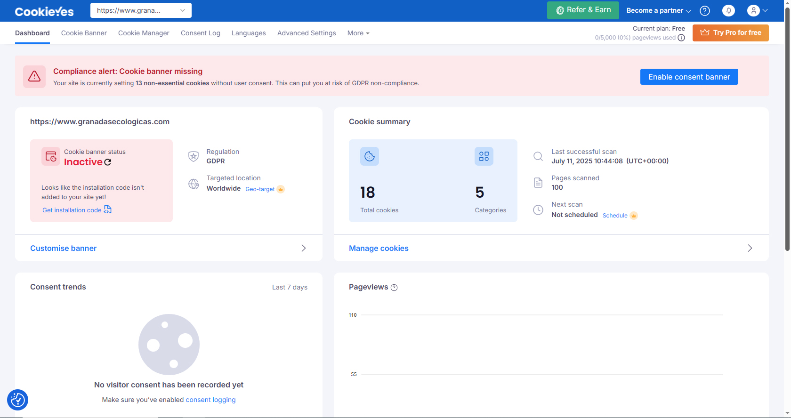Open the Advanced Settings tab
791x418 pixels.
pyautogui.click(x=307, y=33)
